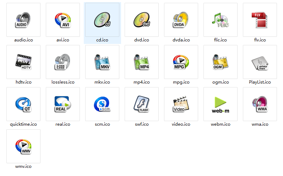
Task: Click the MKV camcorder icon
Action: (102, 62)
